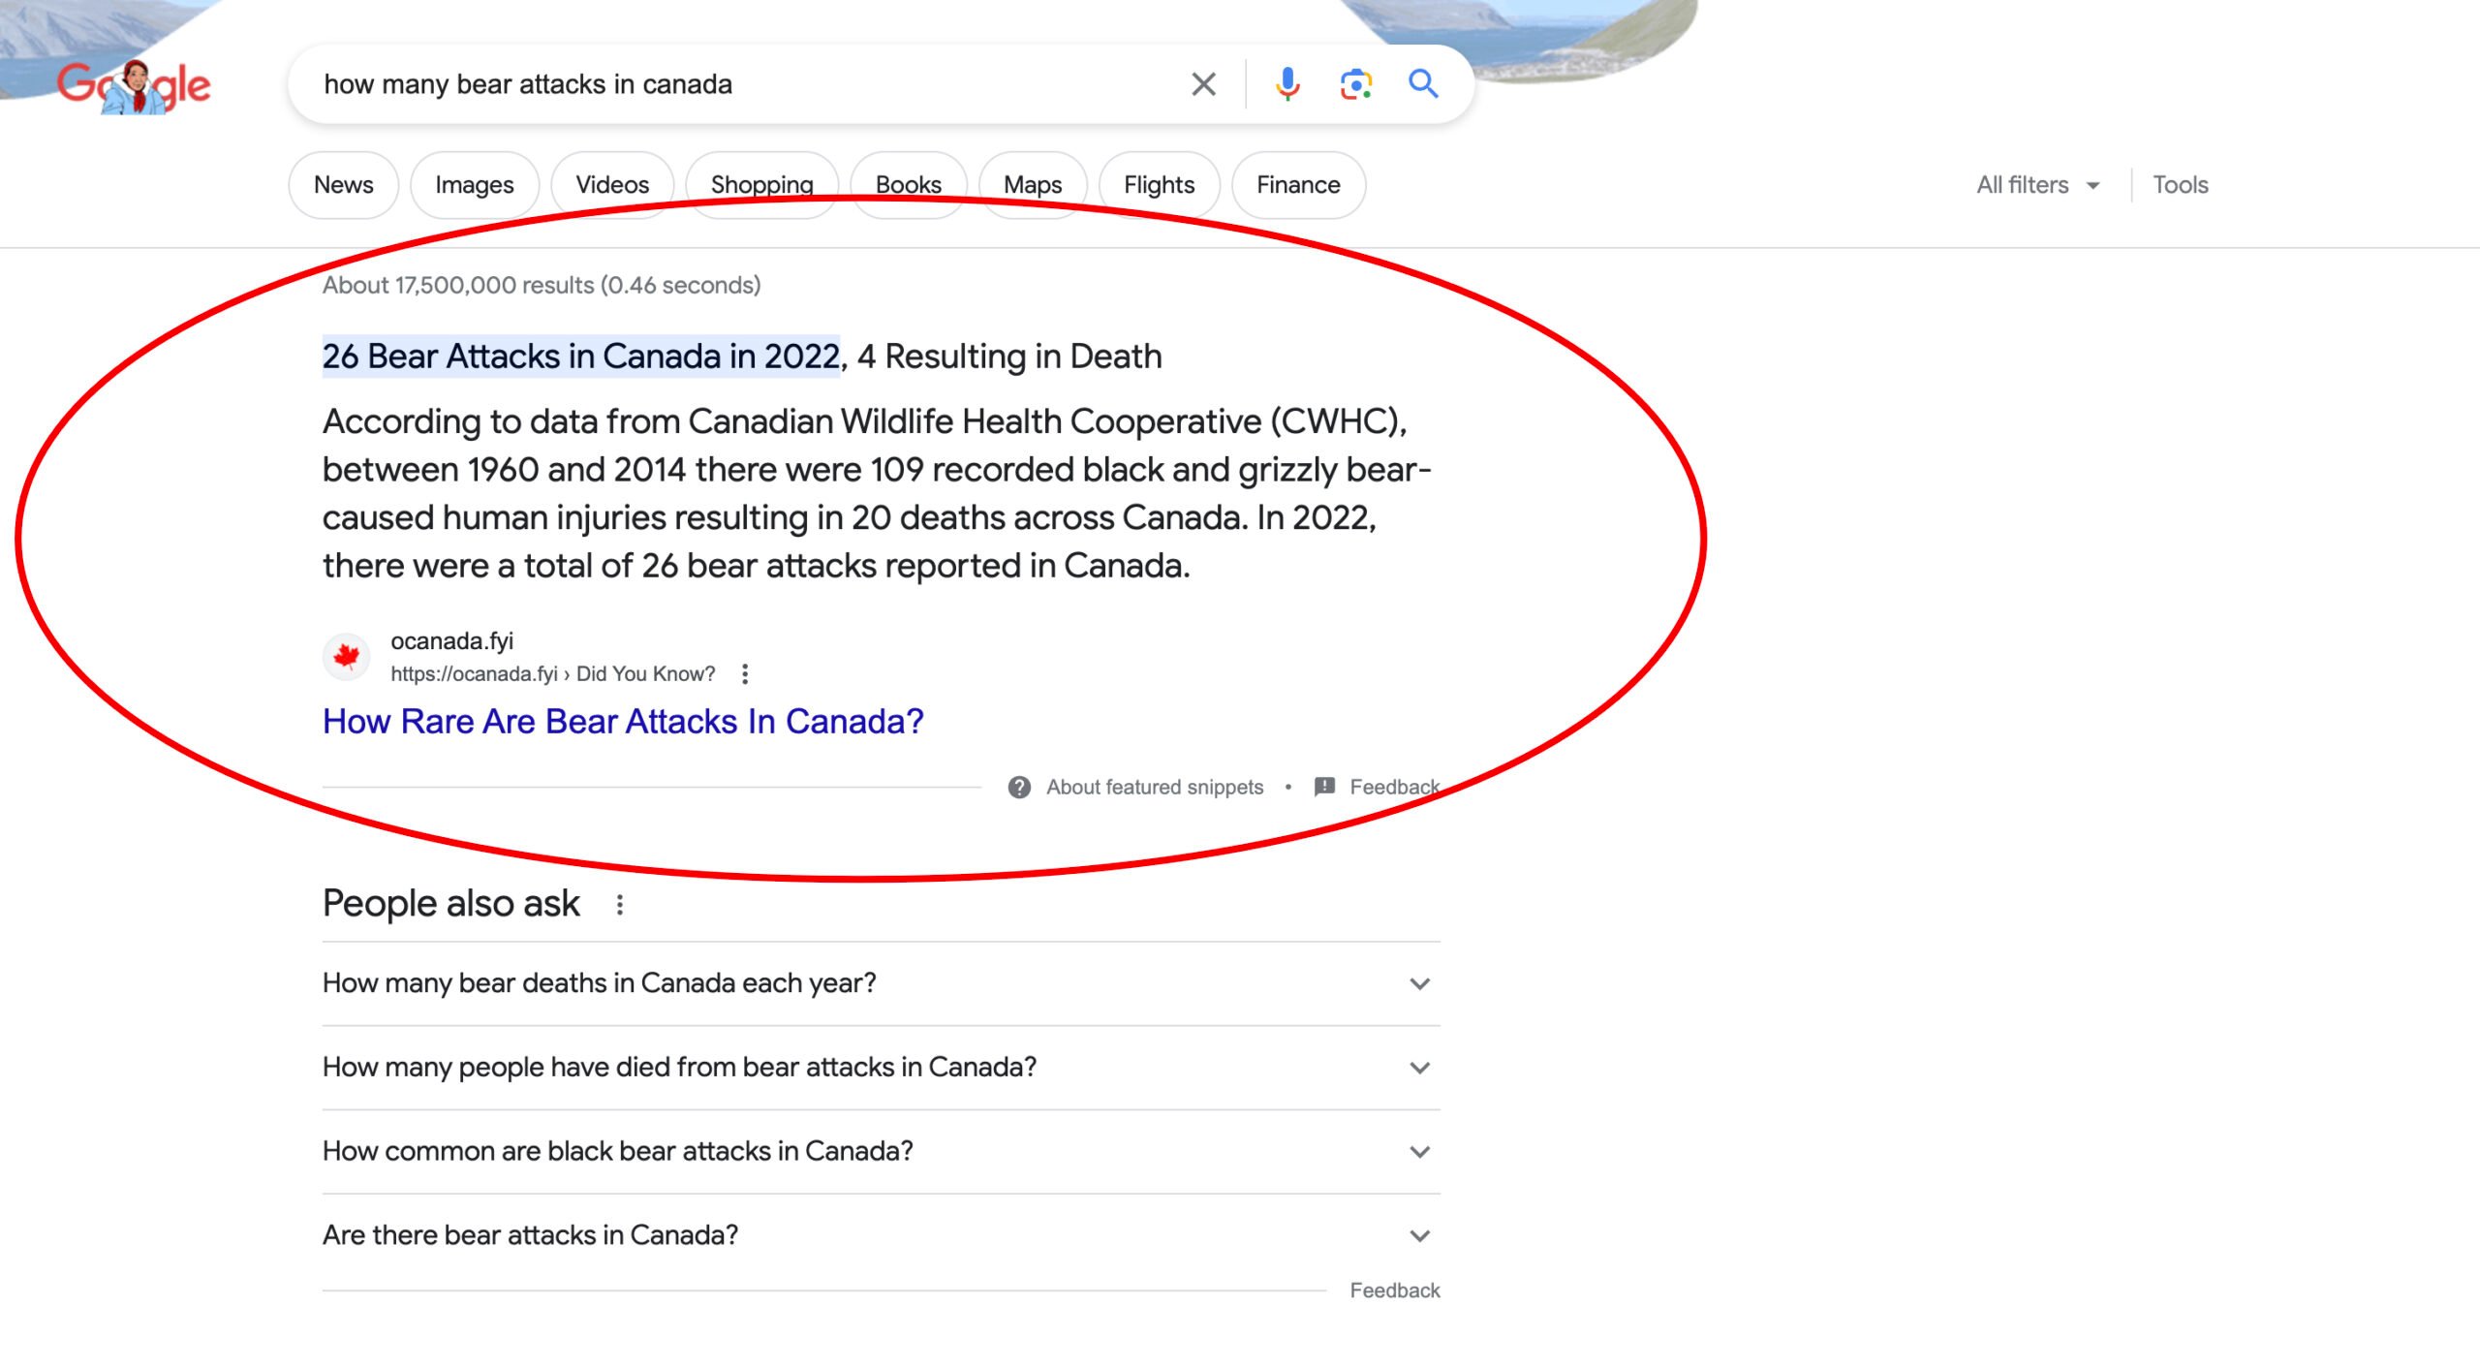Expand 'Are there bear attacks in Canada?'
This screenshot has height=1367, width=2480.
1419,1235
